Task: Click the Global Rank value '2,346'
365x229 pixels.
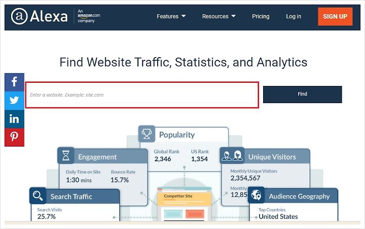Action: click(x=163, y=159)
